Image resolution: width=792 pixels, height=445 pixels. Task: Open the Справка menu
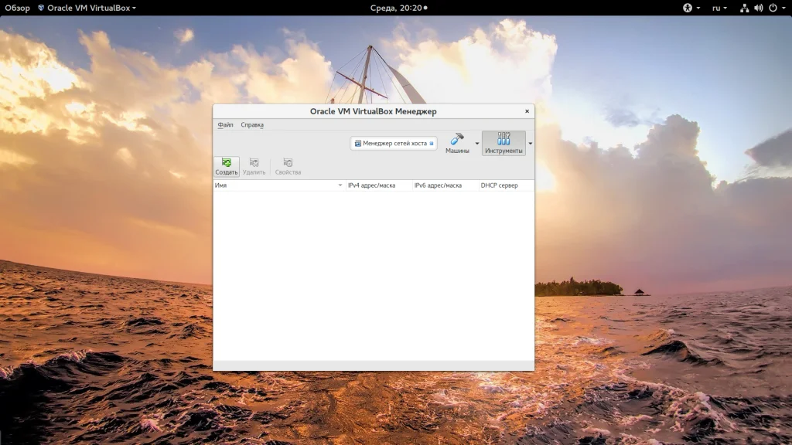(252, 124)
